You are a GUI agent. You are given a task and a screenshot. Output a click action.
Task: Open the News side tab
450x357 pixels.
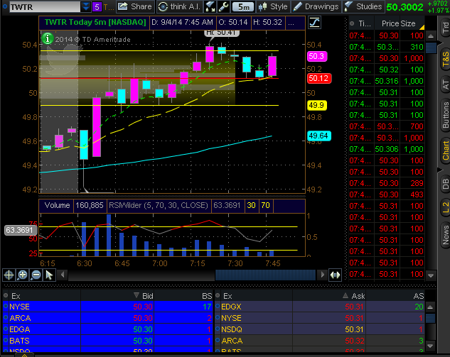[445, 234]
